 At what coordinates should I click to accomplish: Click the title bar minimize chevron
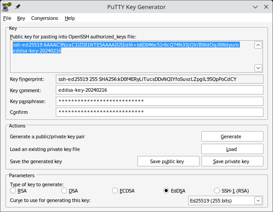click(255, 7)
